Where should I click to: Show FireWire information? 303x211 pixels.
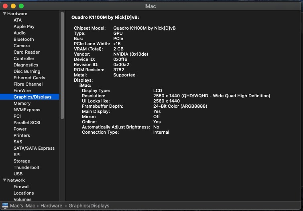22,90
